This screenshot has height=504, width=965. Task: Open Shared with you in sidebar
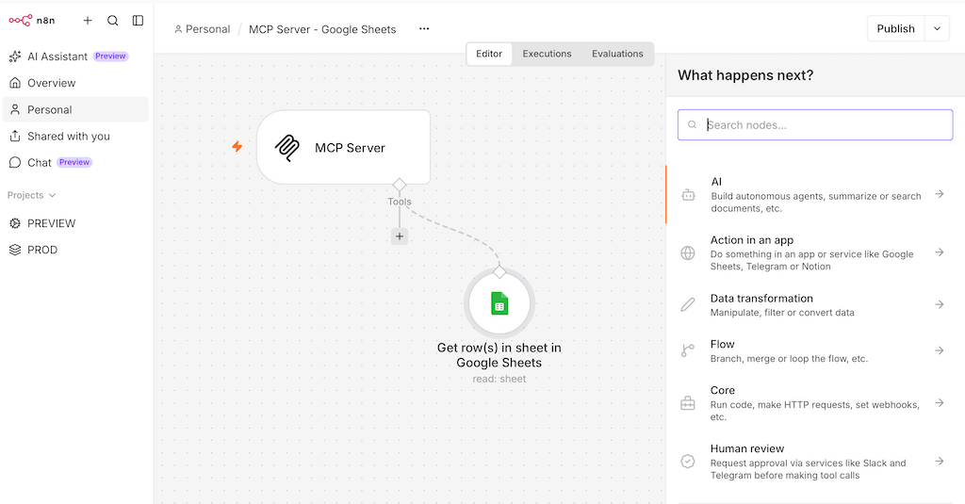click(x=75, y=136)
